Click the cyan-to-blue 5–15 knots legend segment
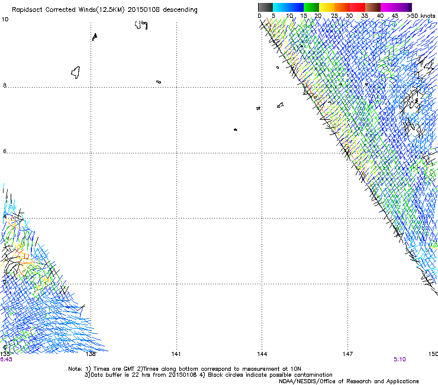The height and width of the screenshot is (385, 438). 288,7
